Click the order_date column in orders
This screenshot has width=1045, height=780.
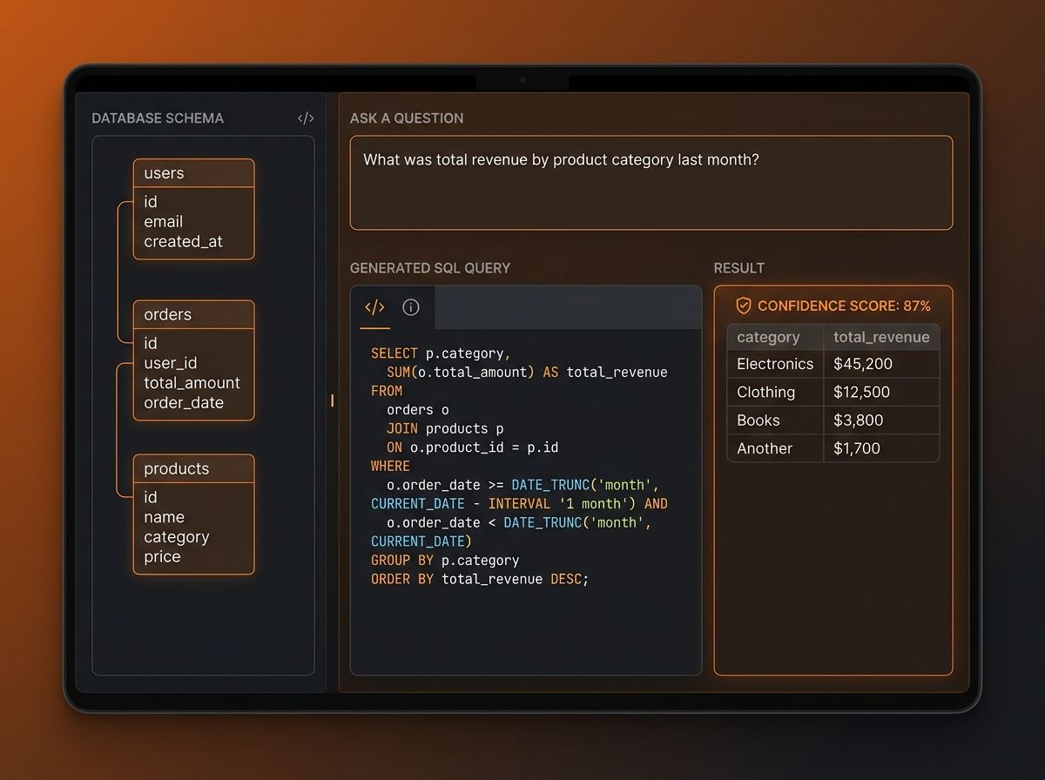click(184, 403)
